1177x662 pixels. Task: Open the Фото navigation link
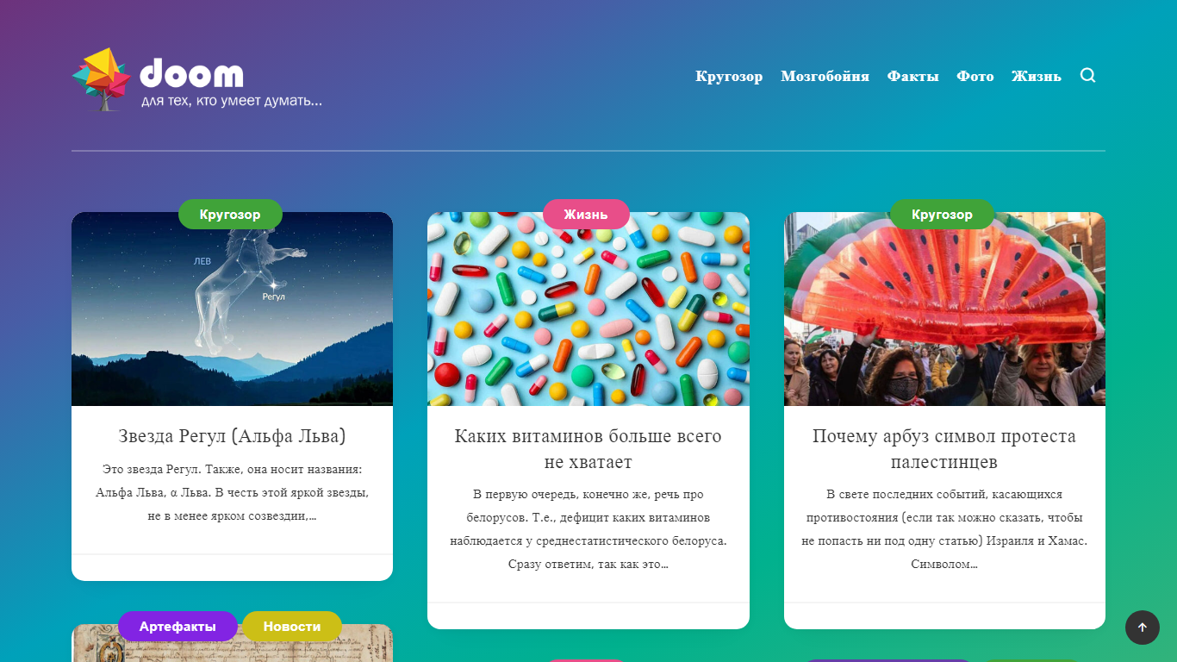point(975,76)
